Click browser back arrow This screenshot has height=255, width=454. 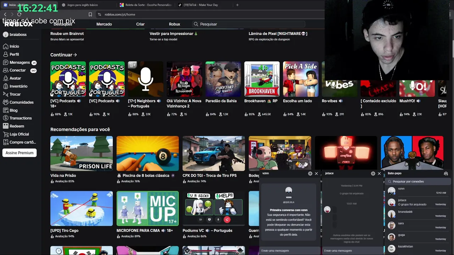5,15
